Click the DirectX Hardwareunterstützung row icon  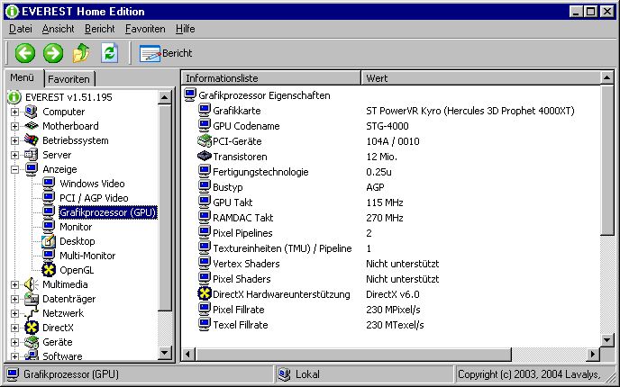point(204,294)
